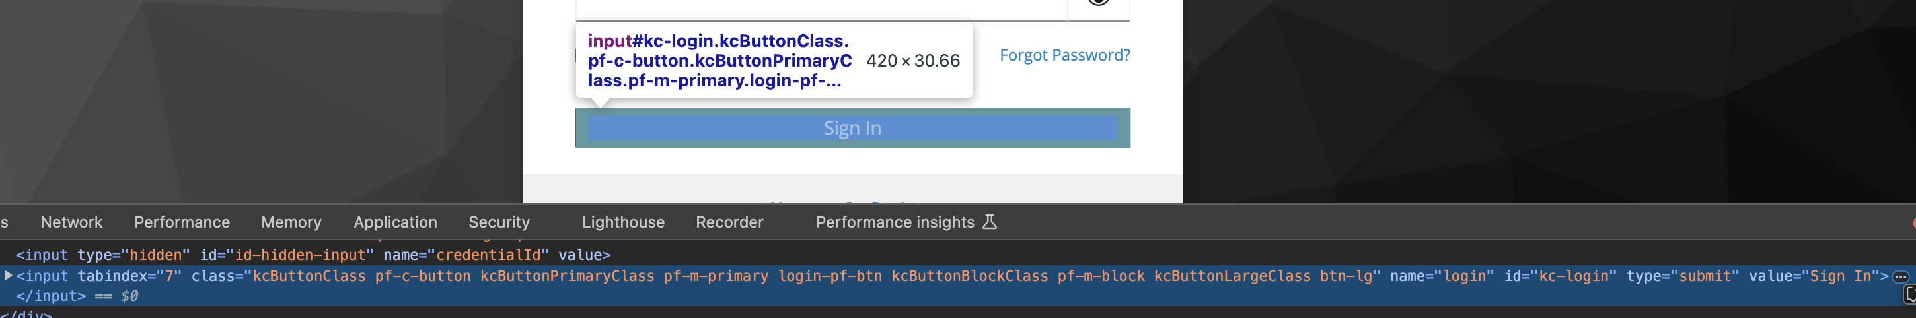
Task: Click the ellipsis badge after the kc-login input tag
Action: coord(1900,276)
